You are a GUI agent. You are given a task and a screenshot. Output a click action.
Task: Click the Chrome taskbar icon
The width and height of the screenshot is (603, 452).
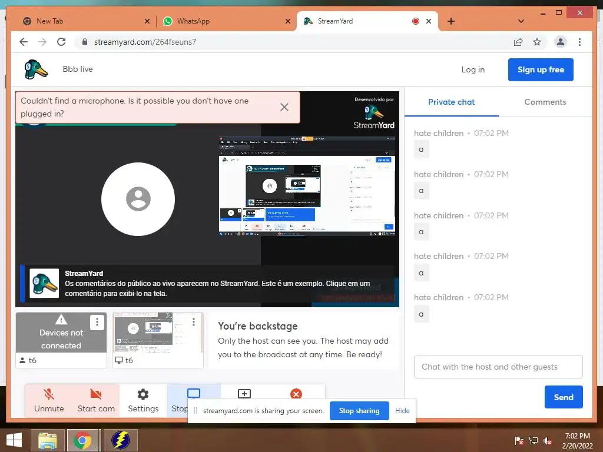coord(82,440)
